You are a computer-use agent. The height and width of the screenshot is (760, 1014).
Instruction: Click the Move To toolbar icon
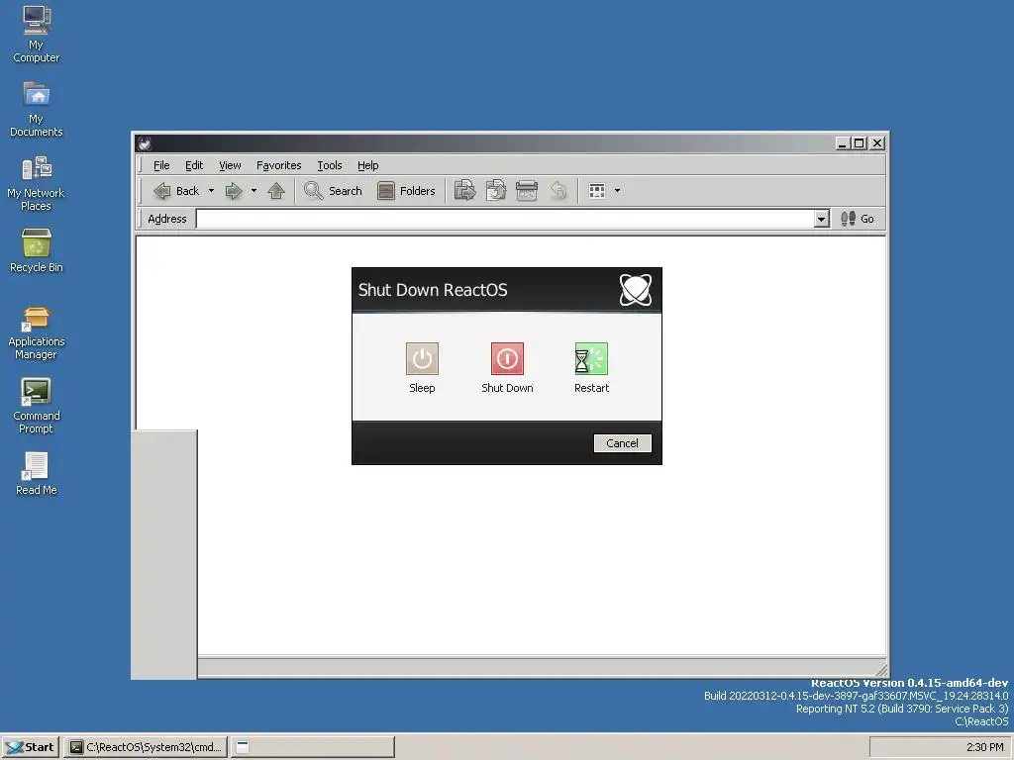(465, 191)
